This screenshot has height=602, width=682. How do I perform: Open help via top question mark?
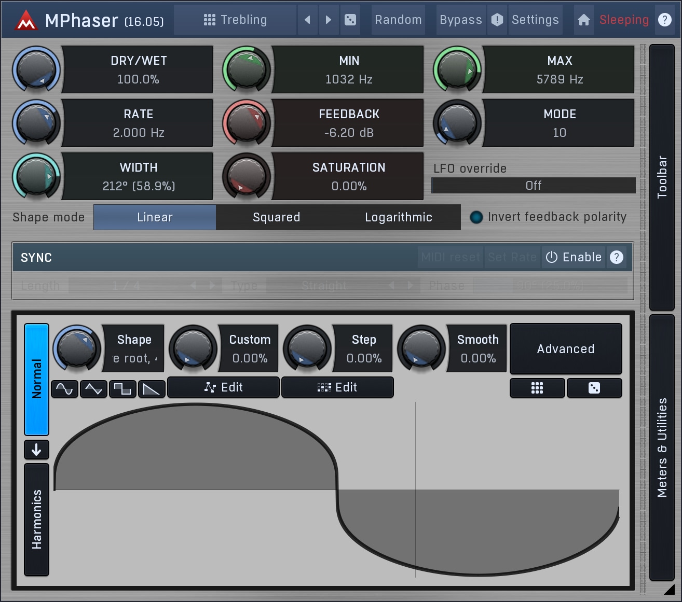tap(665, 20)
